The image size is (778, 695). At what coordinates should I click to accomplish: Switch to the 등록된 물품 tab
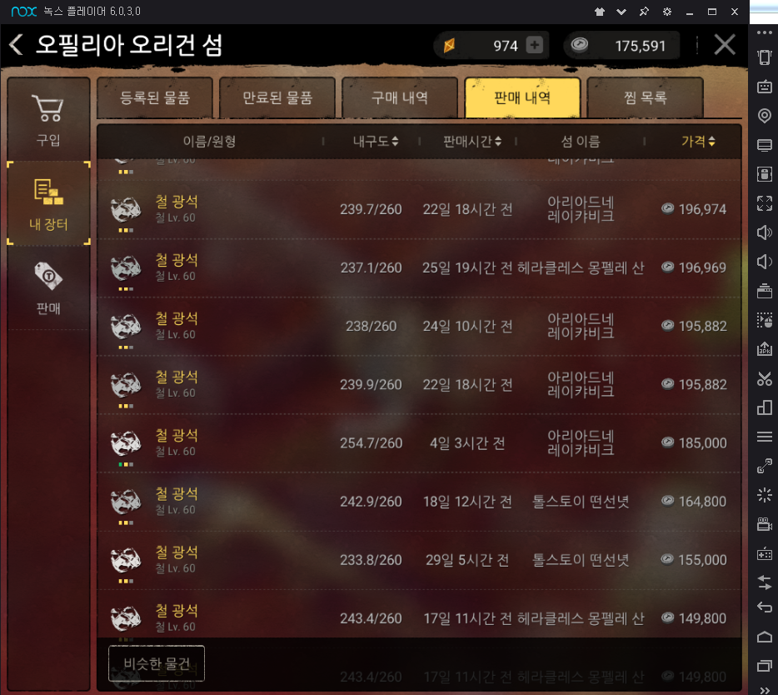pyautogui.click(x=155, y=97)
